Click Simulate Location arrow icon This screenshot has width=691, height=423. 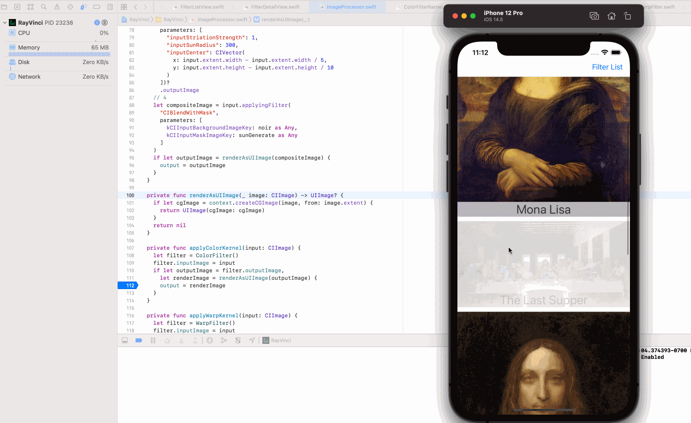tap(252, 340)
